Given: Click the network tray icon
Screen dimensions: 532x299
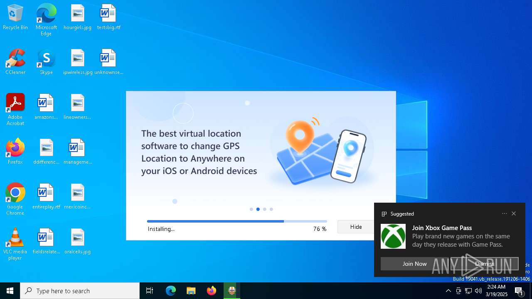Looking at the screenshot, I should click(468, 291).
